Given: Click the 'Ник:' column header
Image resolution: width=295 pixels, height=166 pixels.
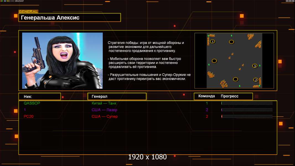Looking at the screenshot, I should 40,97.
